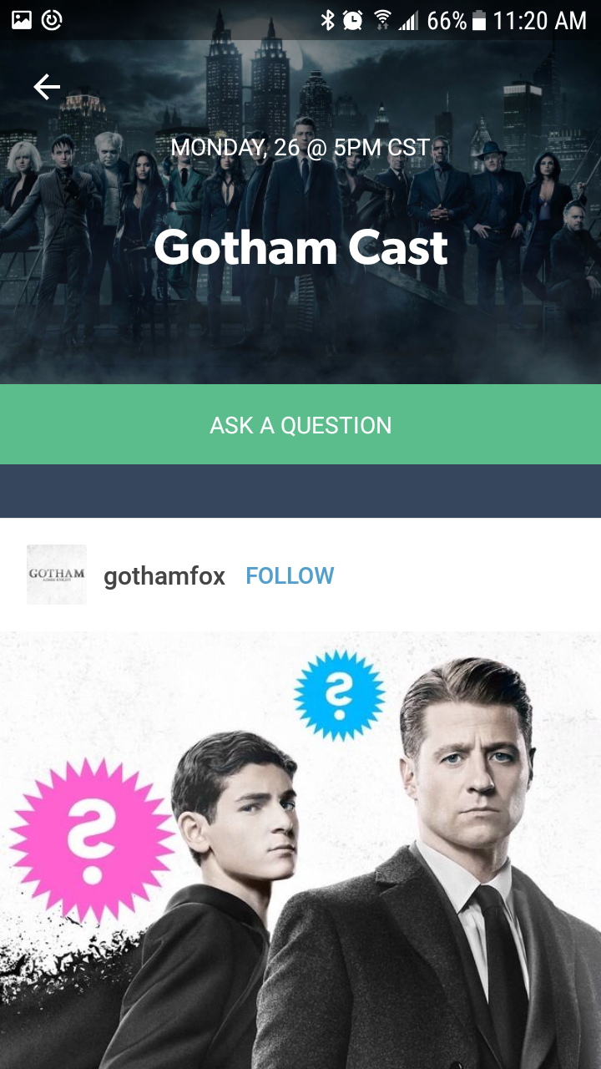Tap the image notification icon
The image size is (601, 1069).
click(x=22, y=20)
